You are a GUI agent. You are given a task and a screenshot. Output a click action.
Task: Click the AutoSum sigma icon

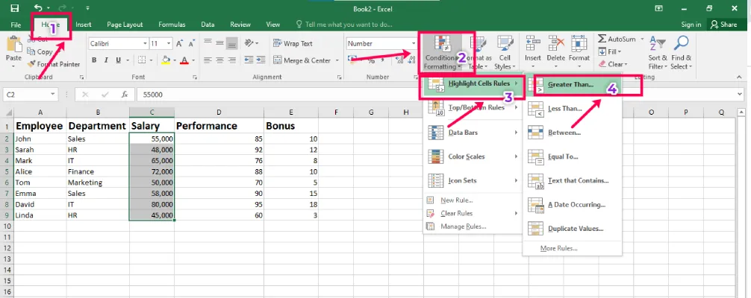602,39
